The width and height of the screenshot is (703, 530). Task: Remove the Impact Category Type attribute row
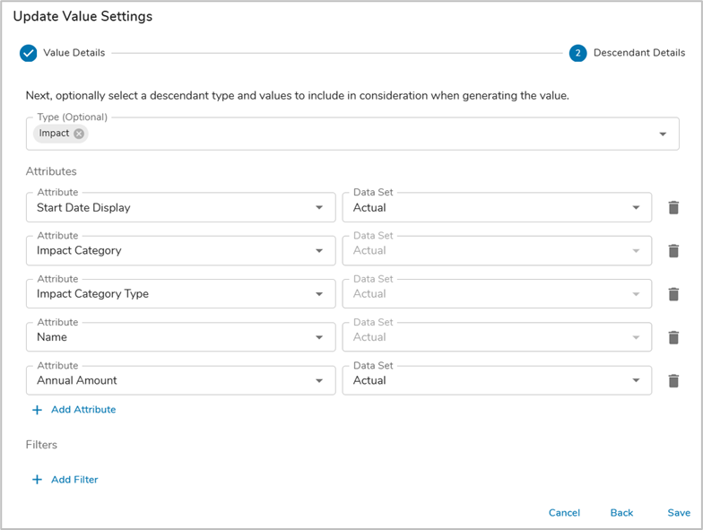tap(673, 294)
